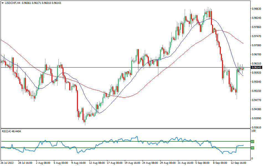Click the latest candlestick on the chart
This screenshot has height=166, width=263.
[243, 68]
